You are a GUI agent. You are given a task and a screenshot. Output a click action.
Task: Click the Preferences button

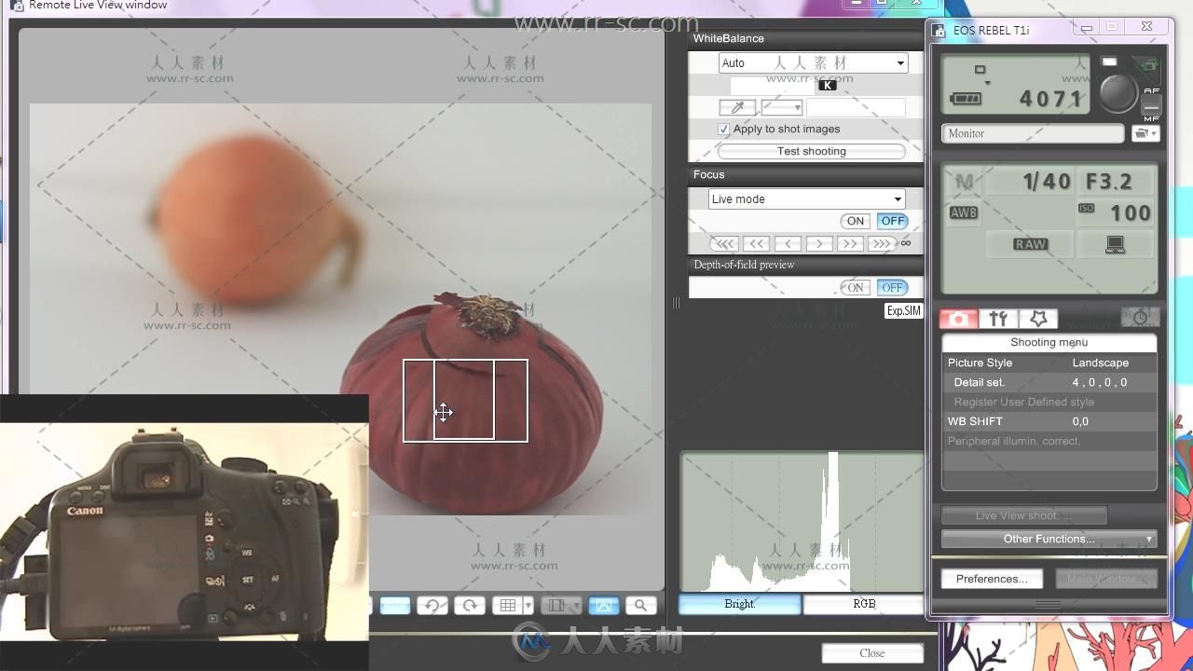point(992,579)
